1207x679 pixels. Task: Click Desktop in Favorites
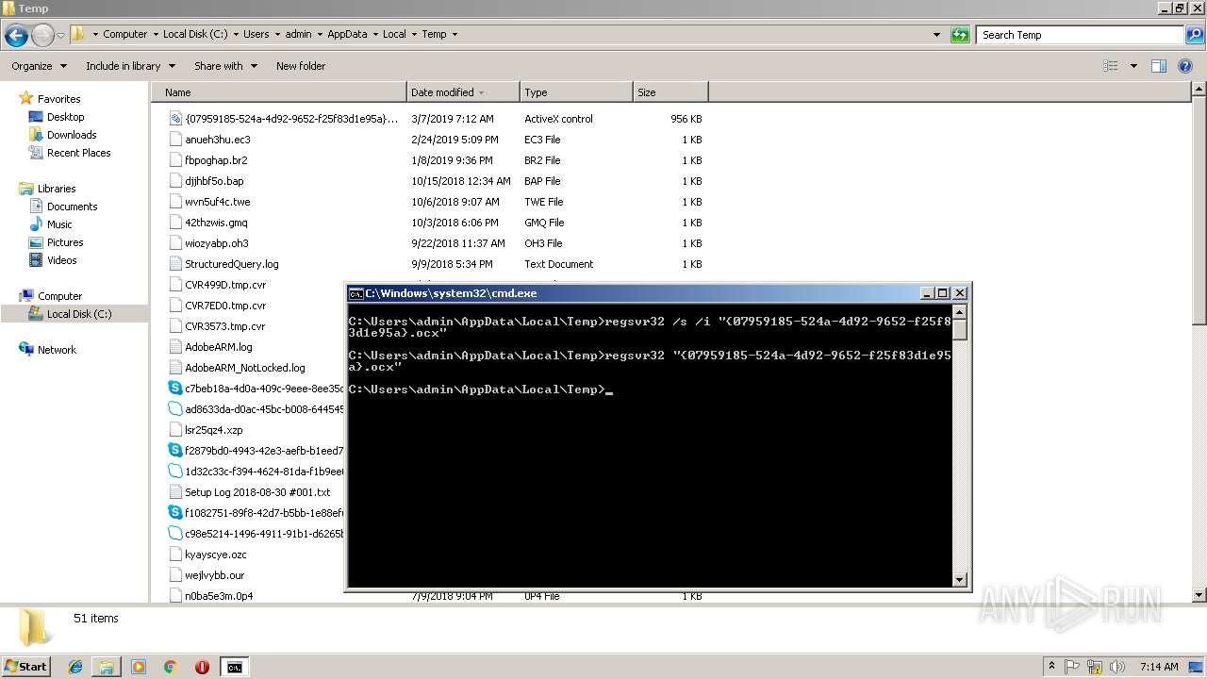[x=65, y=117]
